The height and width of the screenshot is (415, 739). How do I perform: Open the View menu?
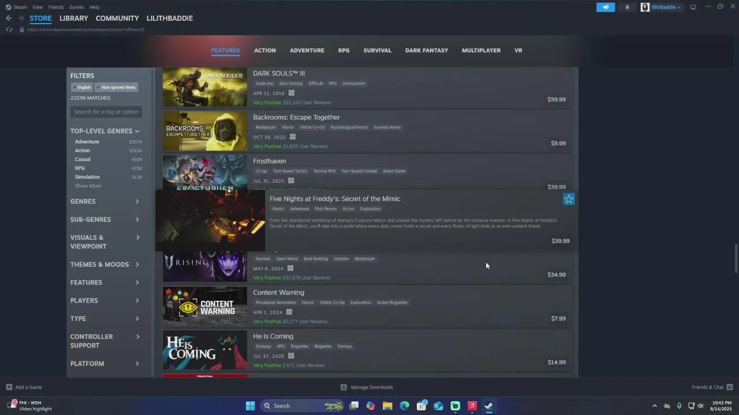pos(38,7)
